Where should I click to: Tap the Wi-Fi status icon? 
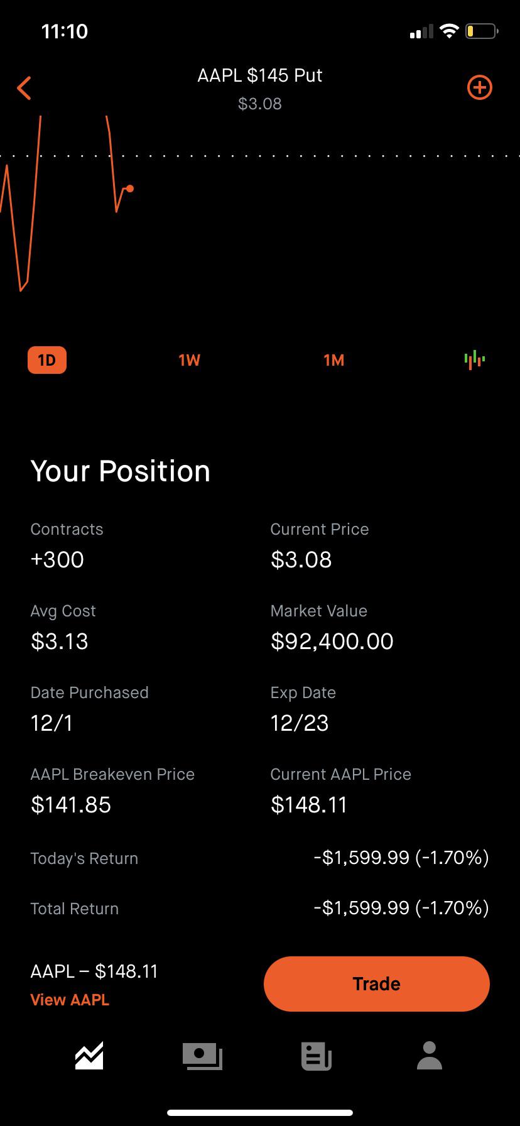449,31
